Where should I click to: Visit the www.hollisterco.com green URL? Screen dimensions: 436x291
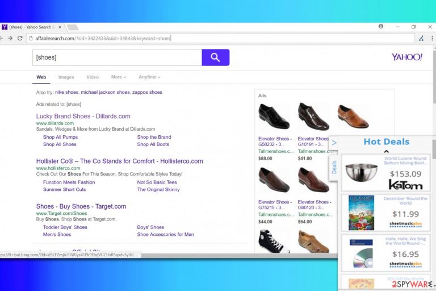[x=58, y=168]
